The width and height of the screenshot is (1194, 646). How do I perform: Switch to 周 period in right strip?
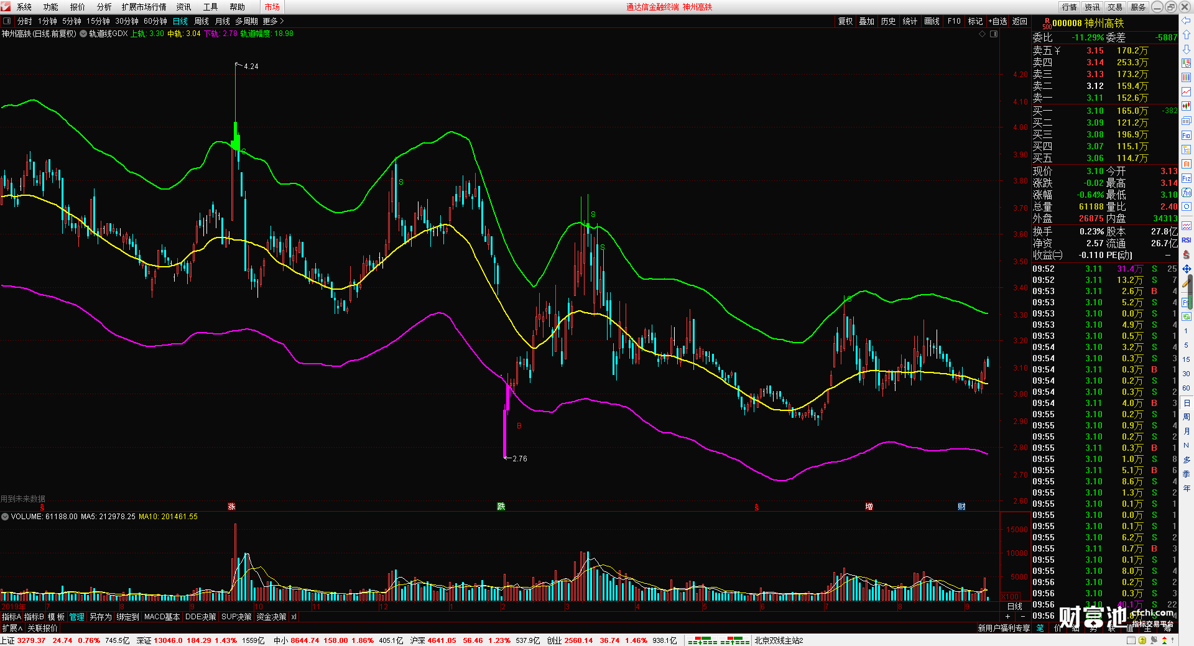(x=1186, y=417)
